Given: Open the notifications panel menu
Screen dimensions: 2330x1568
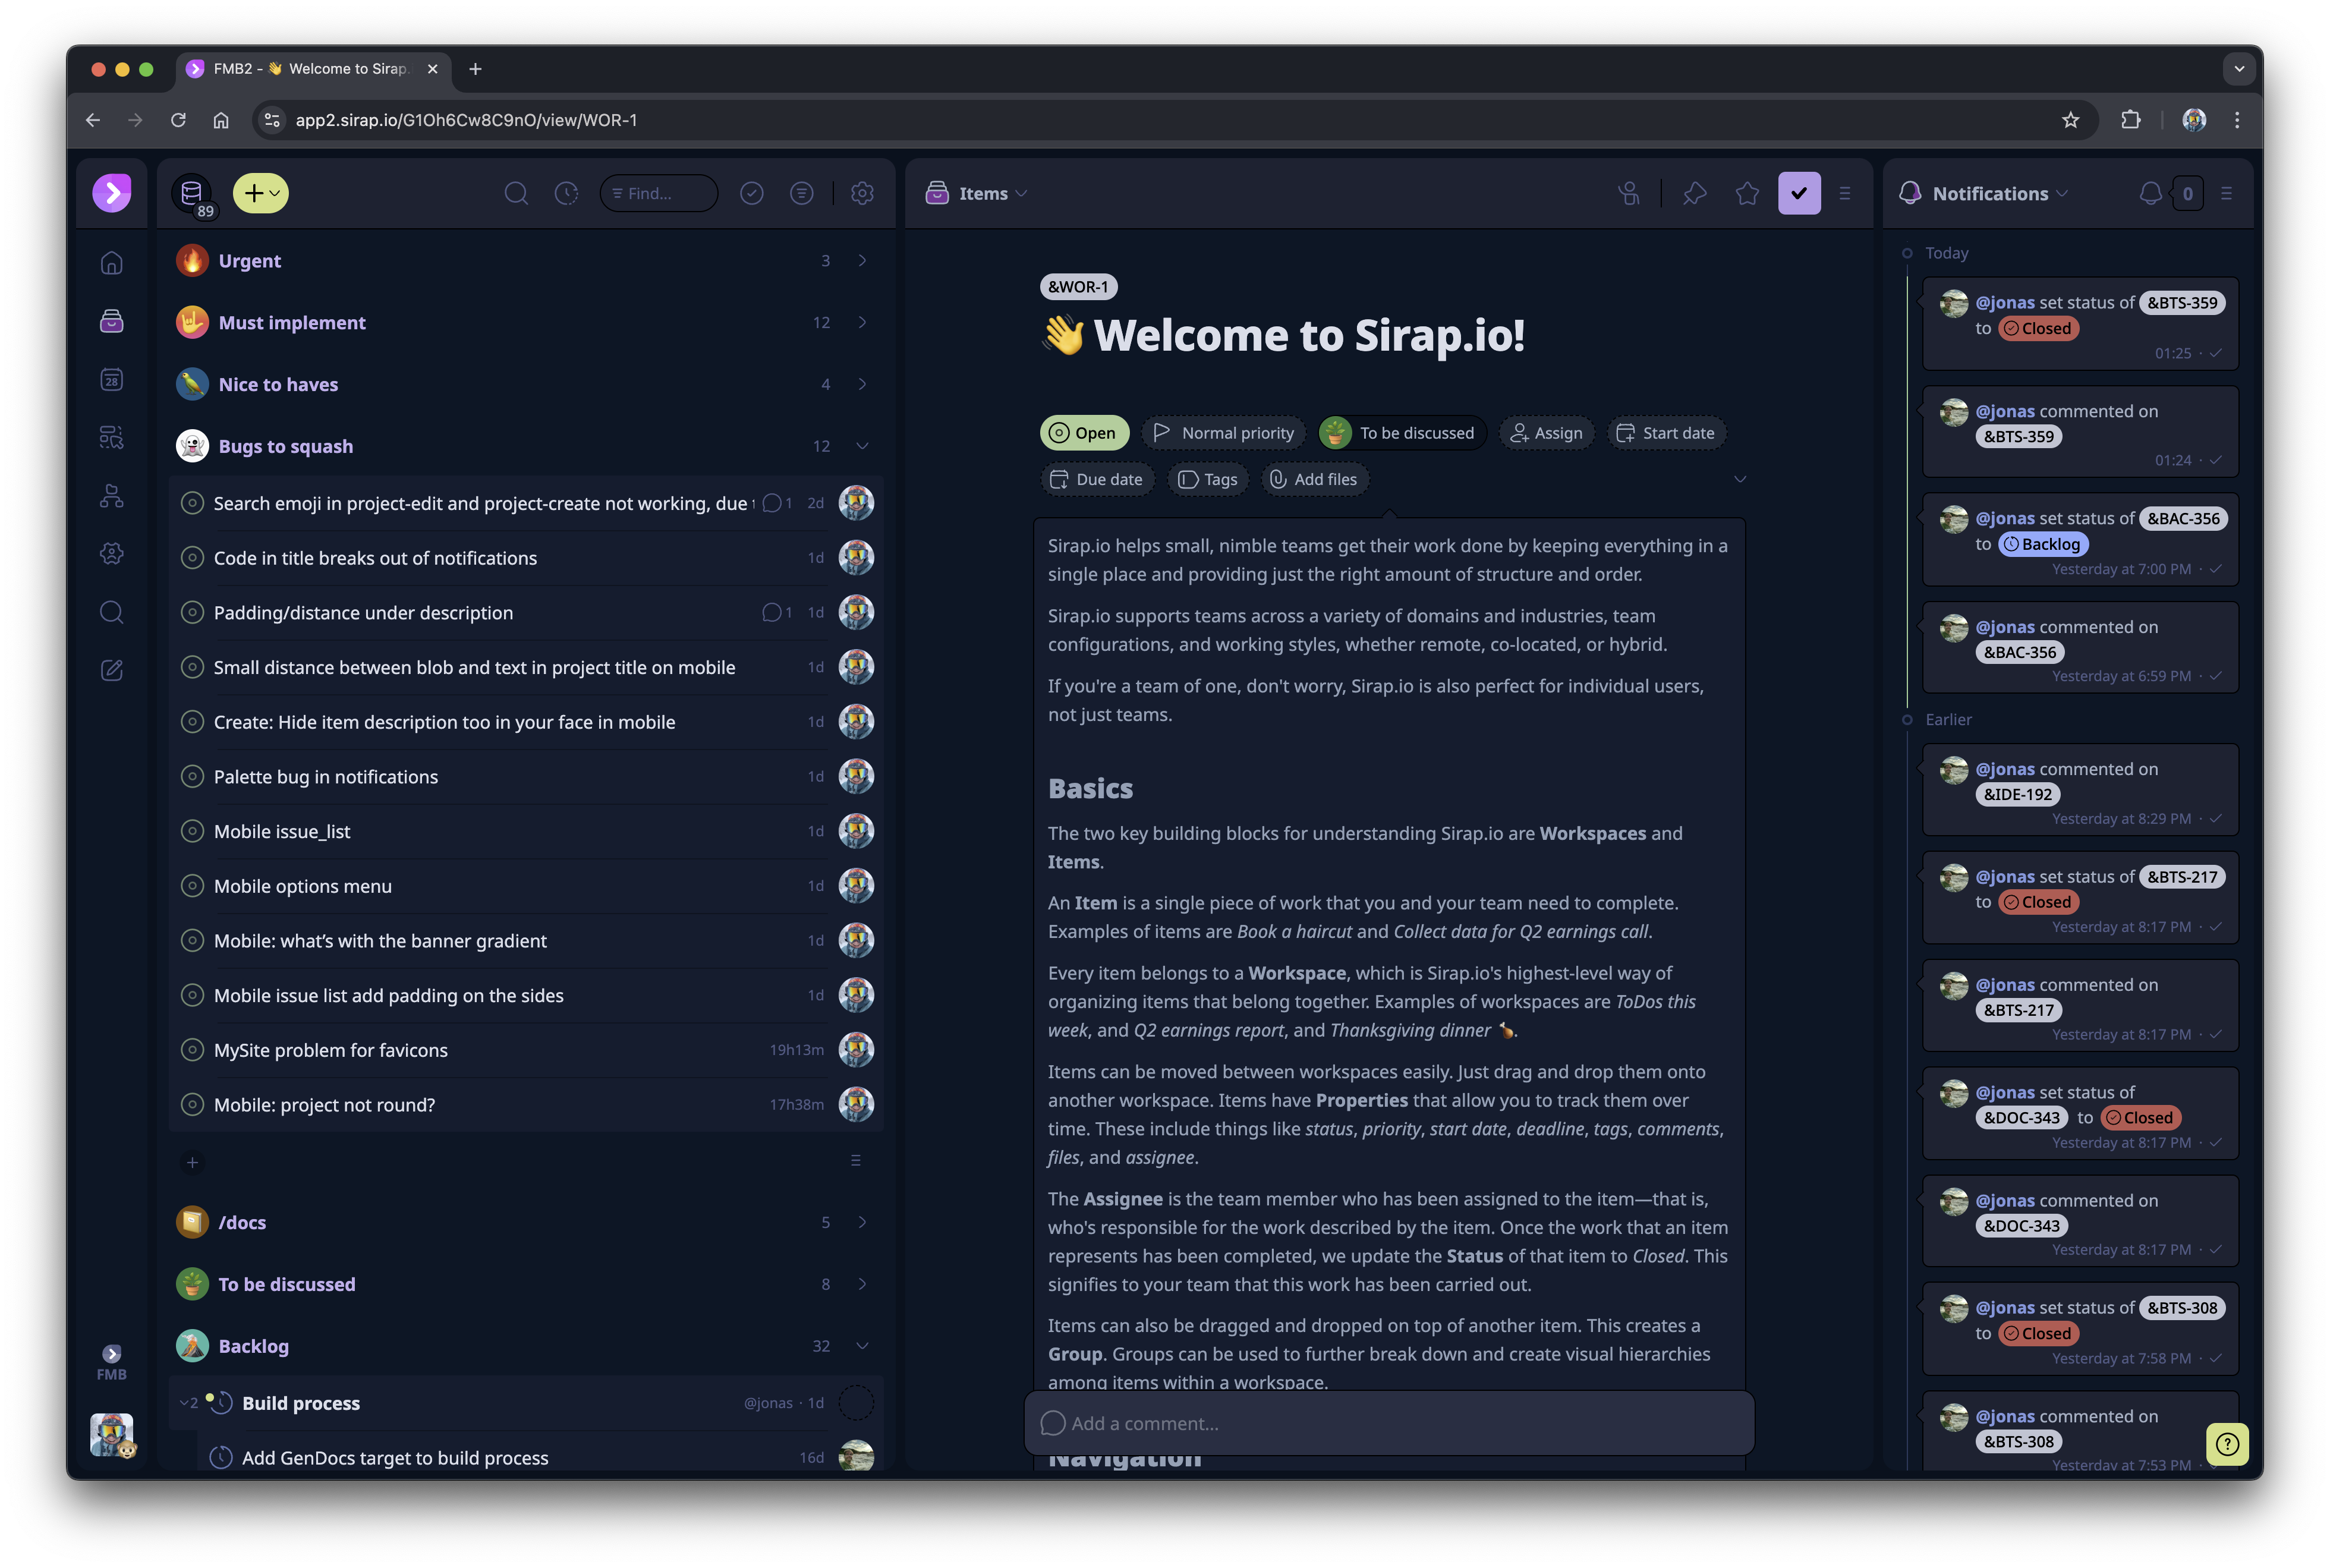Looking at the screenshot, I should coord(2226,193).
